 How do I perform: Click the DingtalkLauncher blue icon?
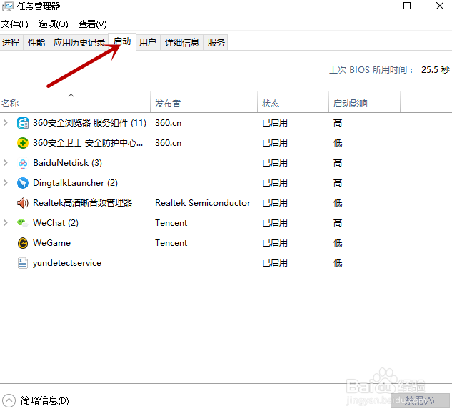coord(23,183)
